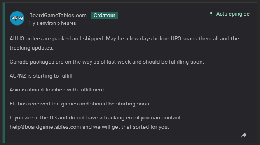This screenshot has width=260, height=145.
Task: Open the BoardGameTables.com creator profile name
Action: pos(58,15)
